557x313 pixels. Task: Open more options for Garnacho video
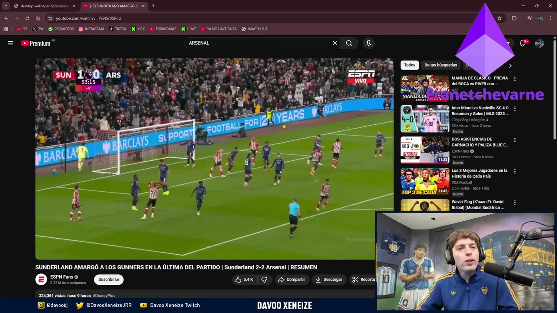coord(515,140)
